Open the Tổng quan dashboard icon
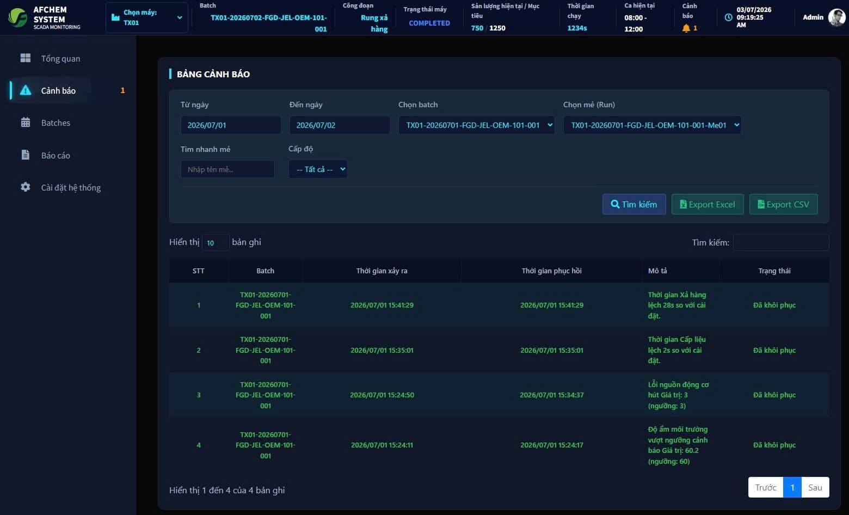The width and height of the screenshot is (849, 515). [26, 58]
